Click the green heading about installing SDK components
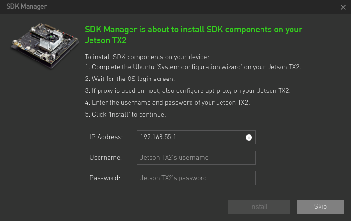 point(194,35)
